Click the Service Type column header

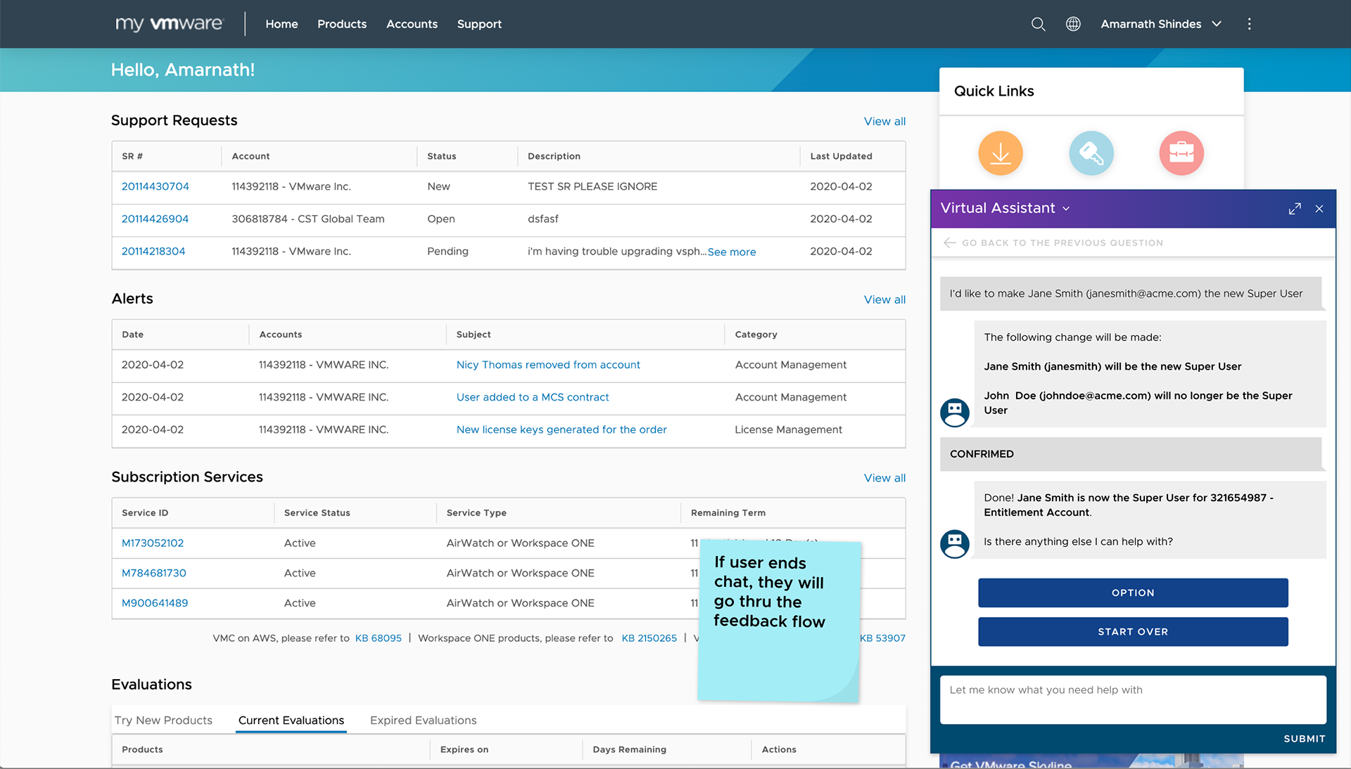point(476,513)
